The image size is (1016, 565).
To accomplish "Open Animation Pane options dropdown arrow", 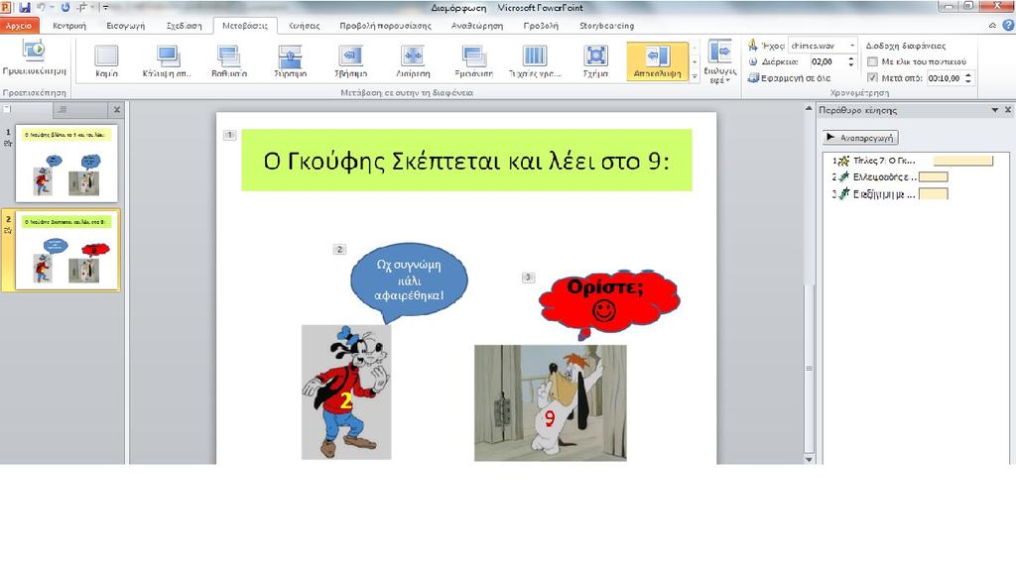I will (994, 110).
